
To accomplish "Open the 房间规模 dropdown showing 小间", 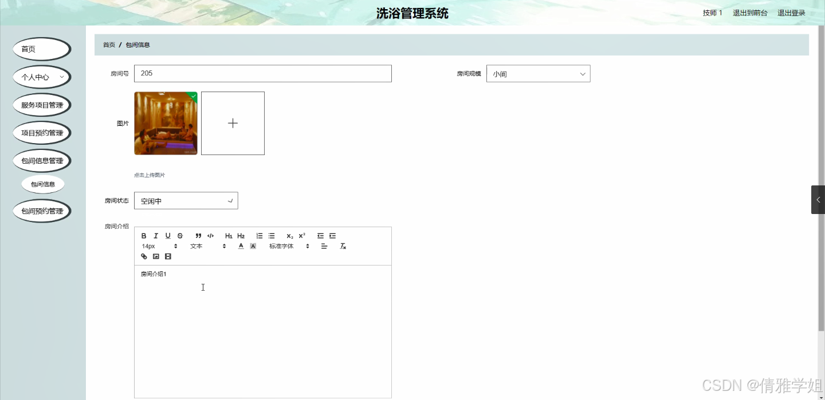I will pyautogui.click(x=538, y=74).
